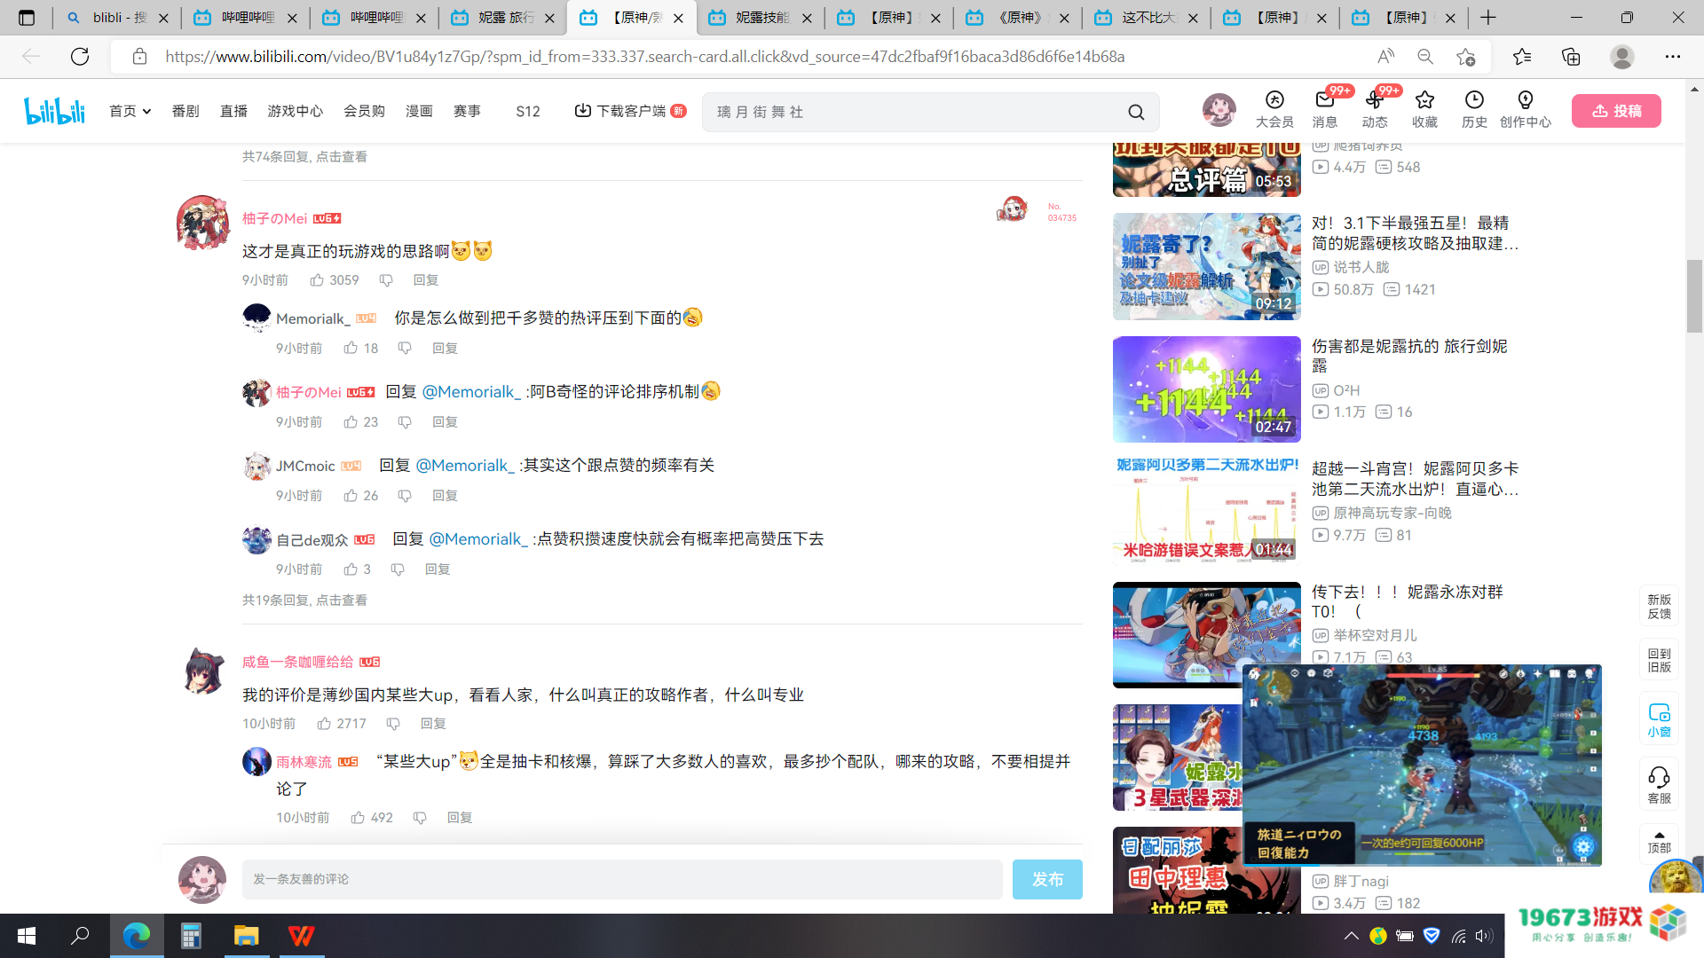This screenshot has width=1704, height=958.
Task: Expand the 74 hidden replies
Action: 306,156
